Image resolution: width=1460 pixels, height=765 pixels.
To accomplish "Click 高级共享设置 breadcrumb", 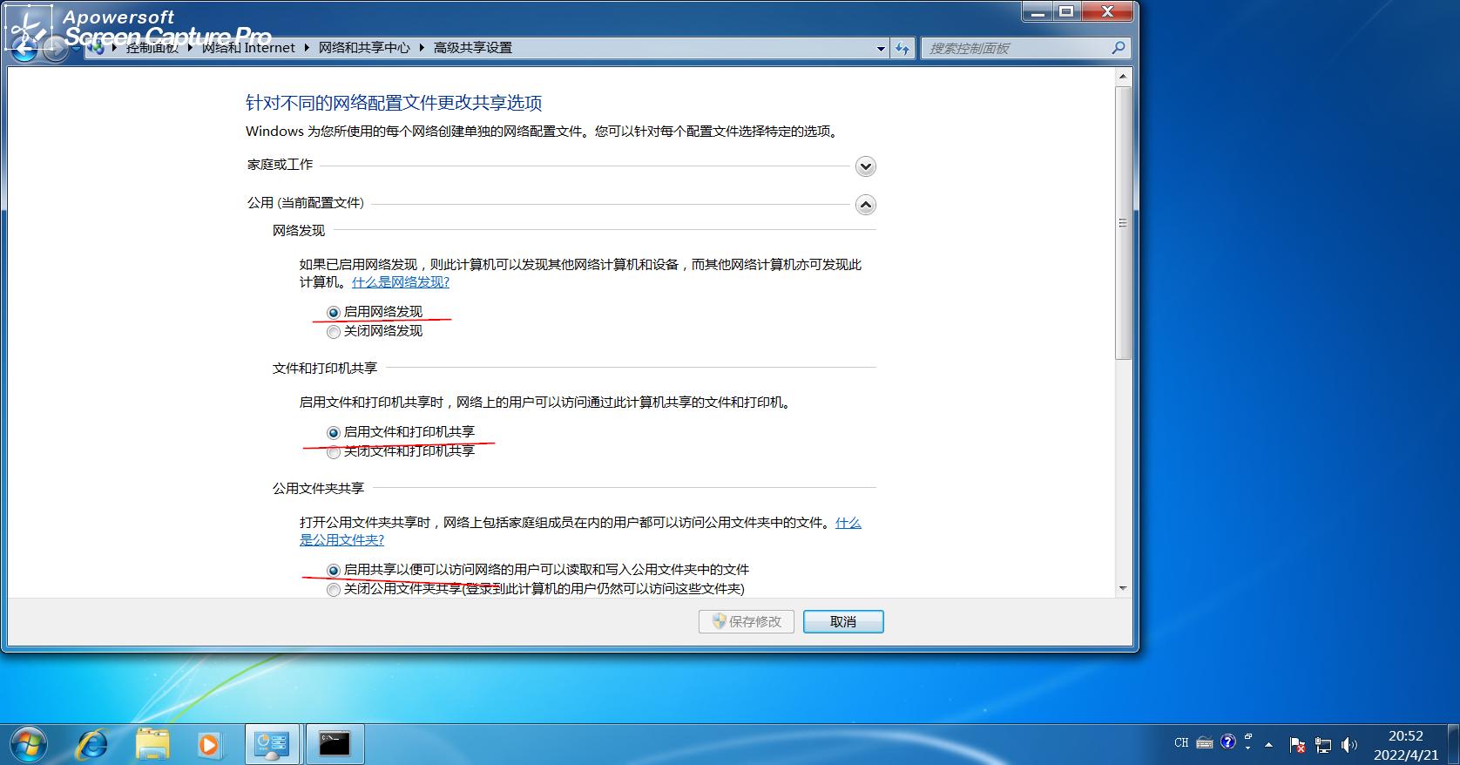I will click(473, 48).
